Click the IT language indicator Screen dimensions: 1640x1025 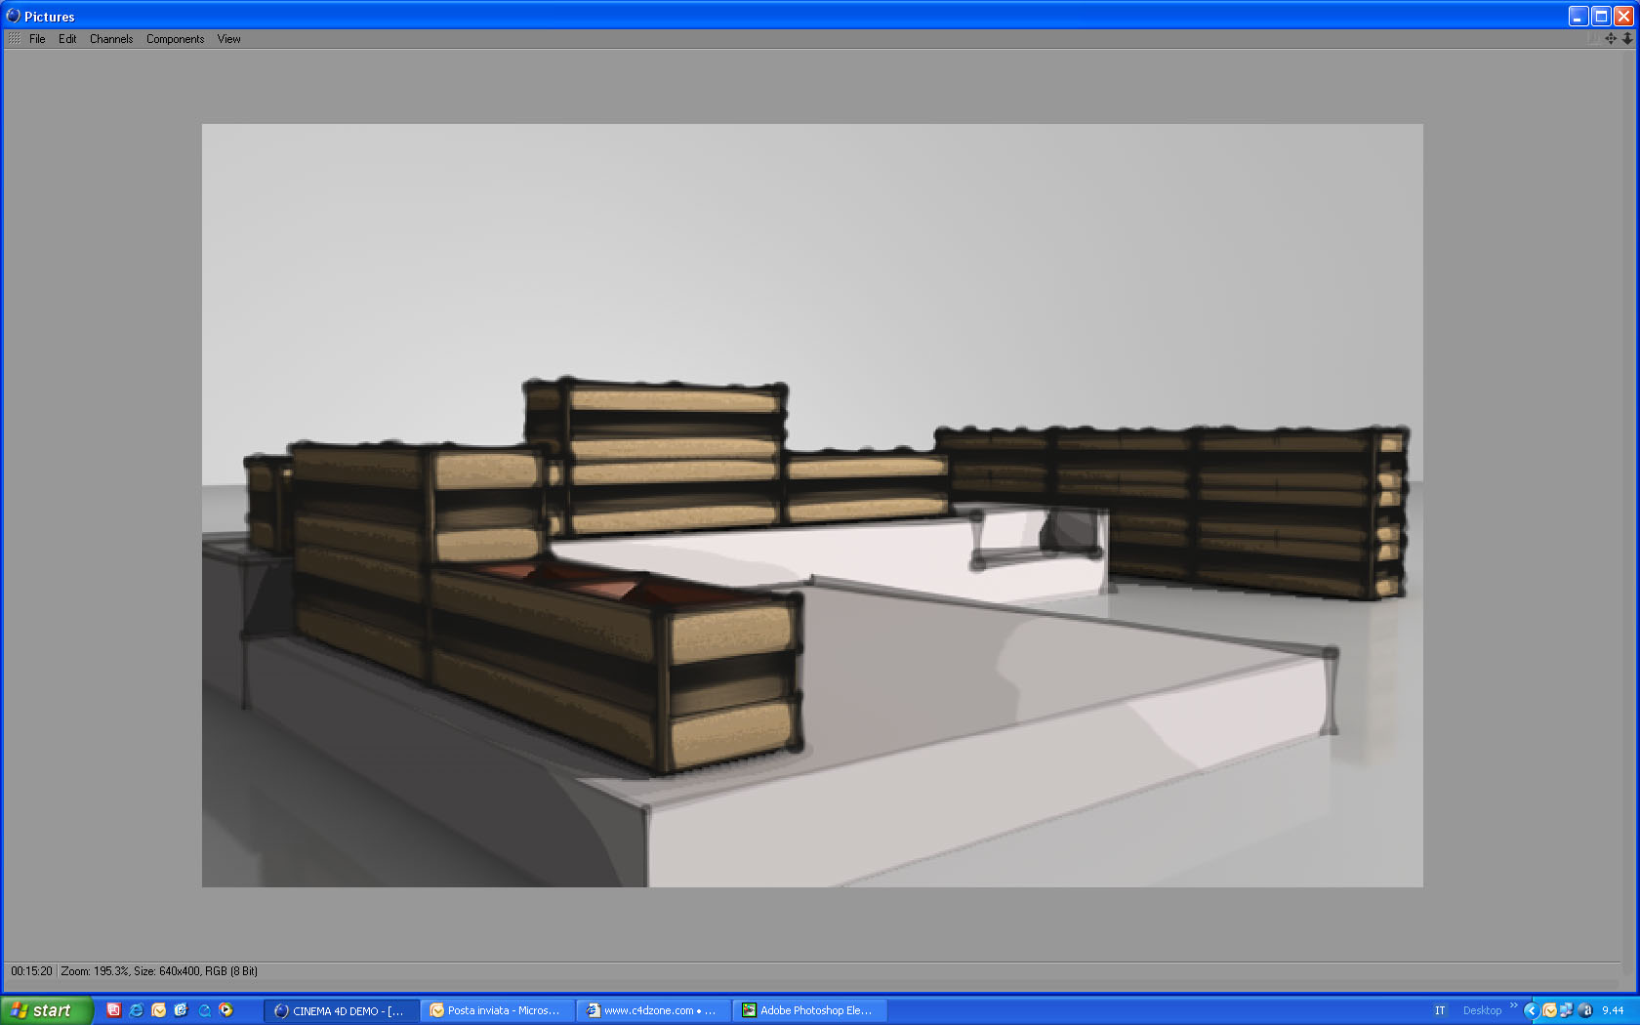click(x=1439, y=1010)
